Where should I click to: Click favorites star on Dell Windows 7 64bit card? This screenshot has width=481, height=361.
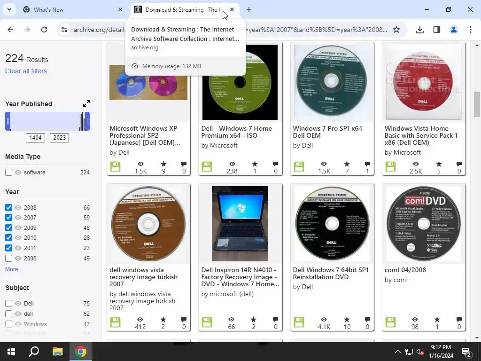pos(347,320)
